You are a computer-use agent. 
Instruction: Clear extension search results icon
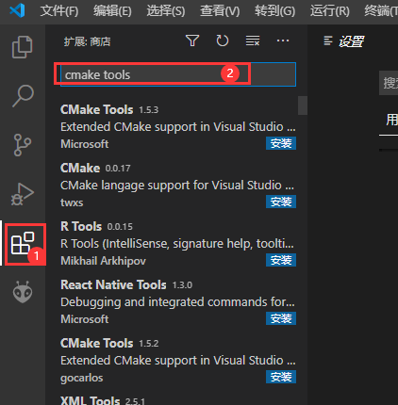[253, 40]
